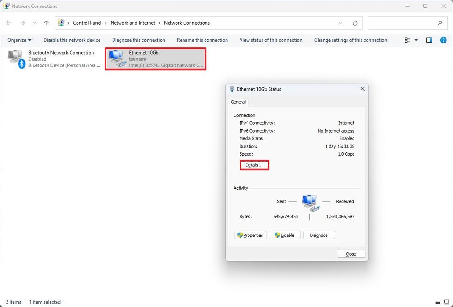
Task: Click Diagnose this connection in the toolbar
Action: tap(138, 40)
